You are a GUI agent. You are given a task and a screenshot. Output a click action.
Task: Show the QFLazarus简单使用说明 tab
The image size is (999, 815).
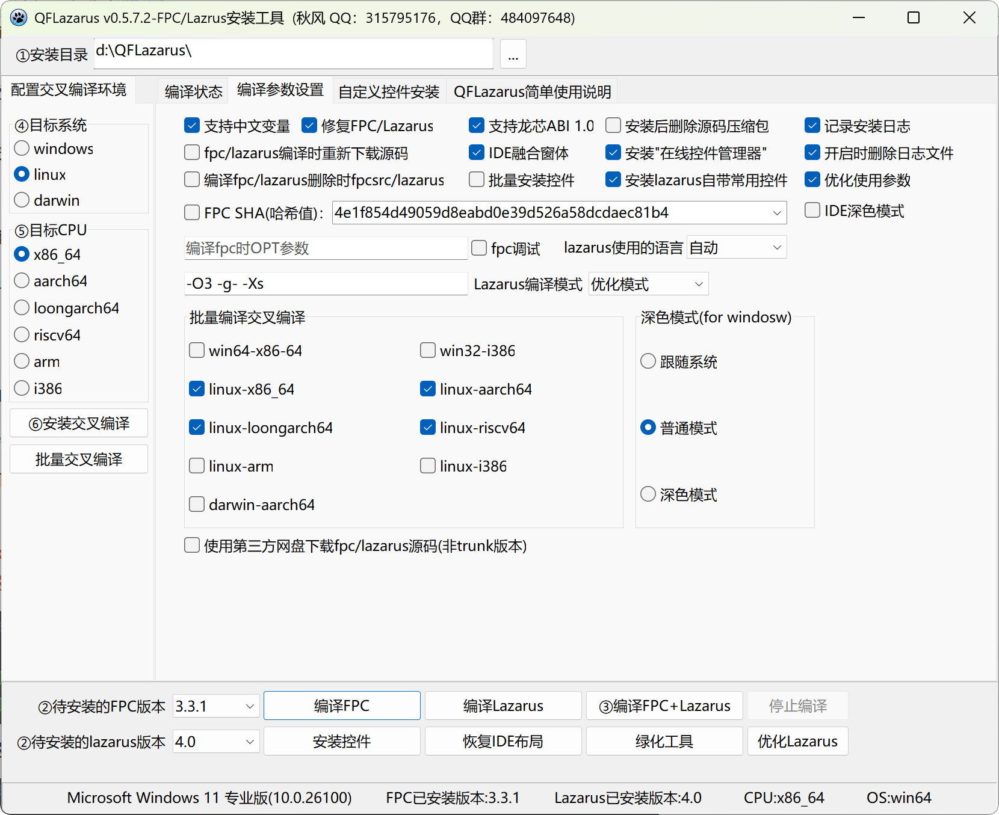click(533, 91)
